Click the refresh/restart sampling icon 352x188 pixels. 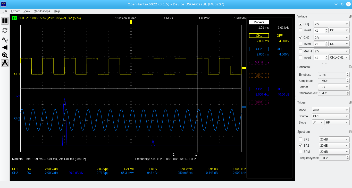5,30
